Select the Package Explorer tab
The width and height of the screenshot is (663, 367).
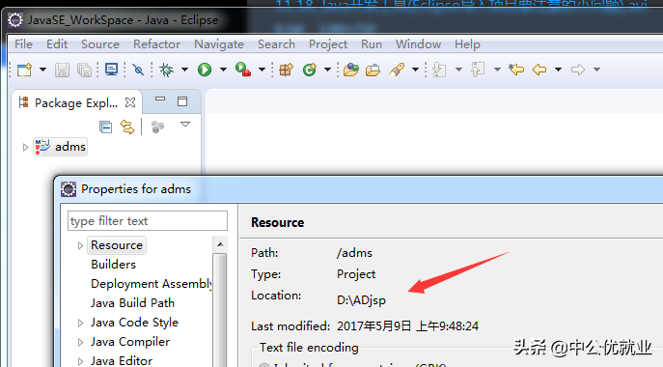[76, 103]
